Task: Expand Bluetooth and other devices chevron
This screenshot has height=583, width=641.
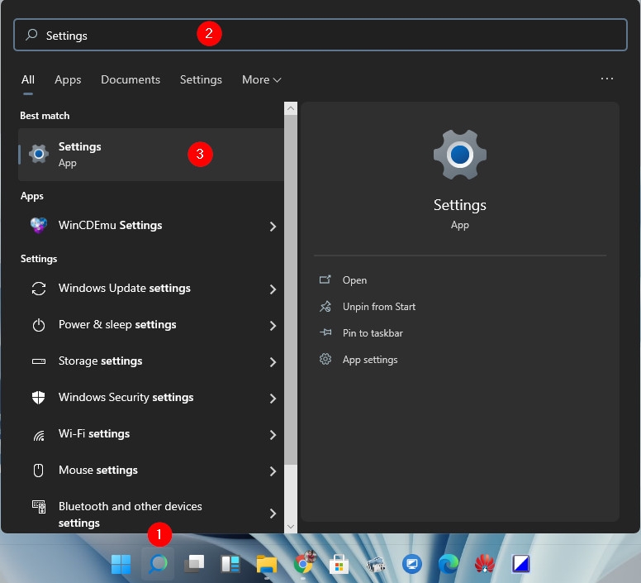Action: coord(273,514)
